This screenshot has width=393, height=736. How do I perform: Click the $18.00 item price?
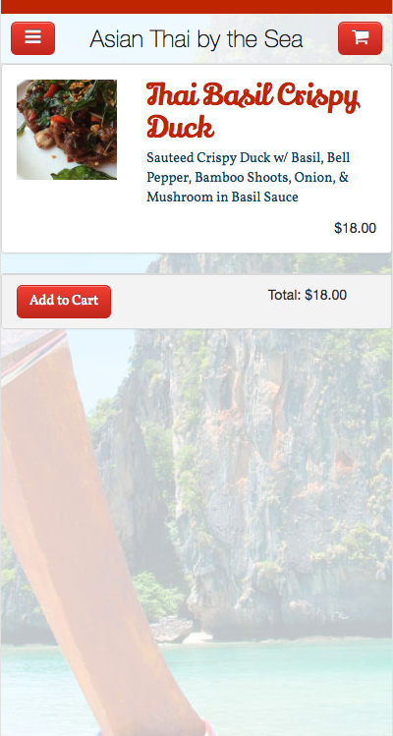pyautogui.click(x=355, y=228)
